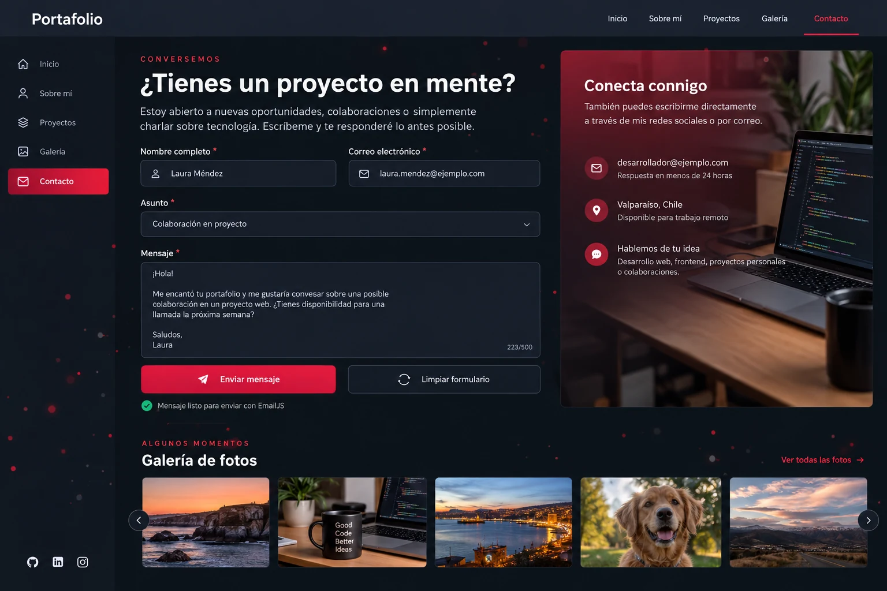Click inside the Mensaje text area
Screen dimensions: 887x591
(340, 310)
